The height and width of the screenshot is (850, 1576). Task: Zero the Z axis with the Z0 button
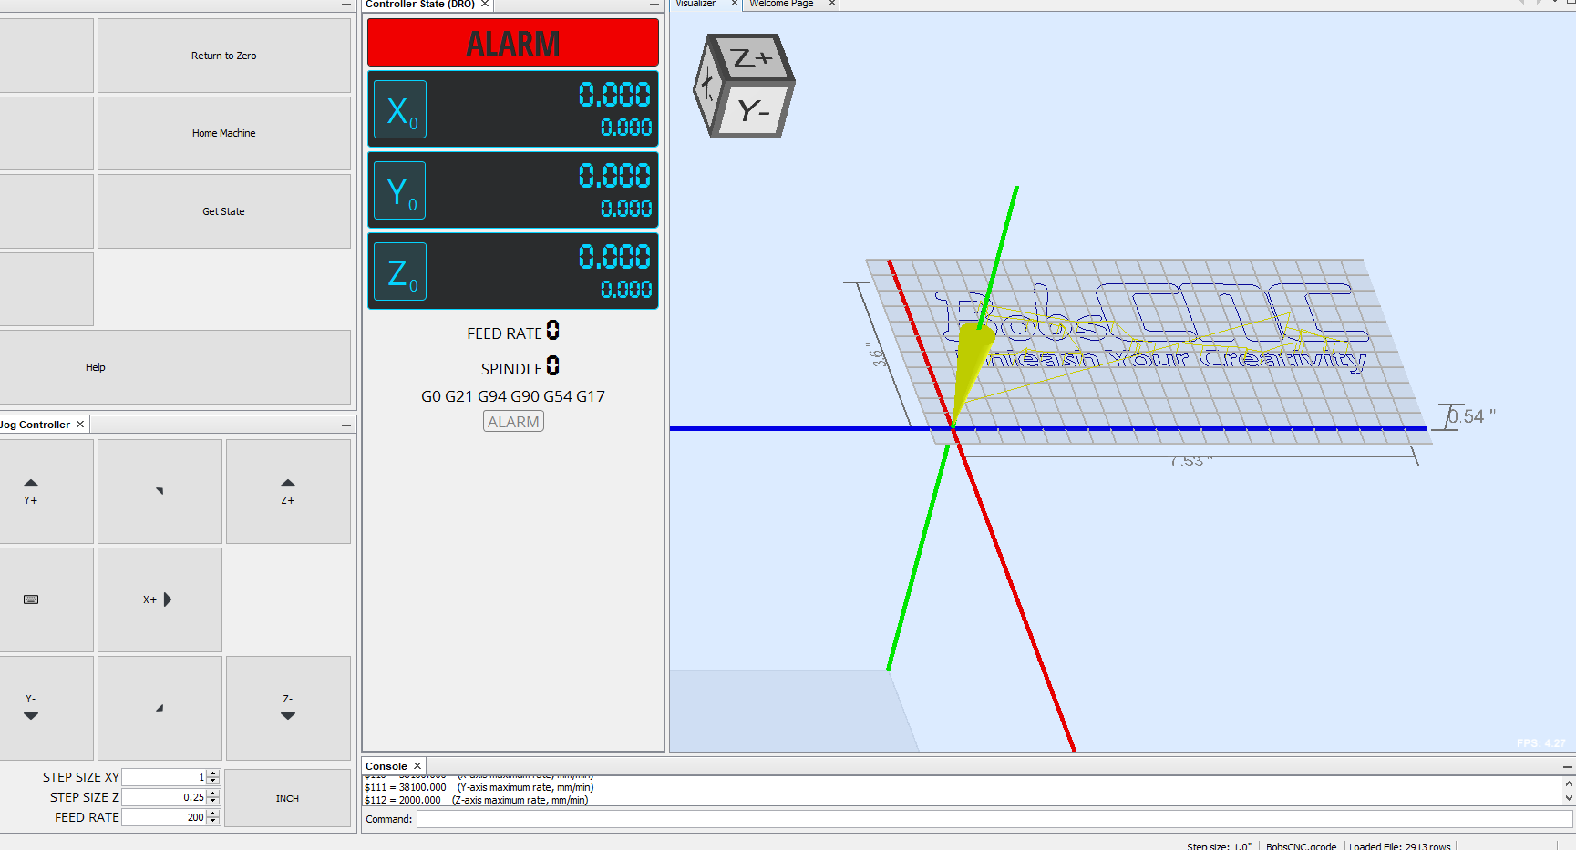pos(400,271)
